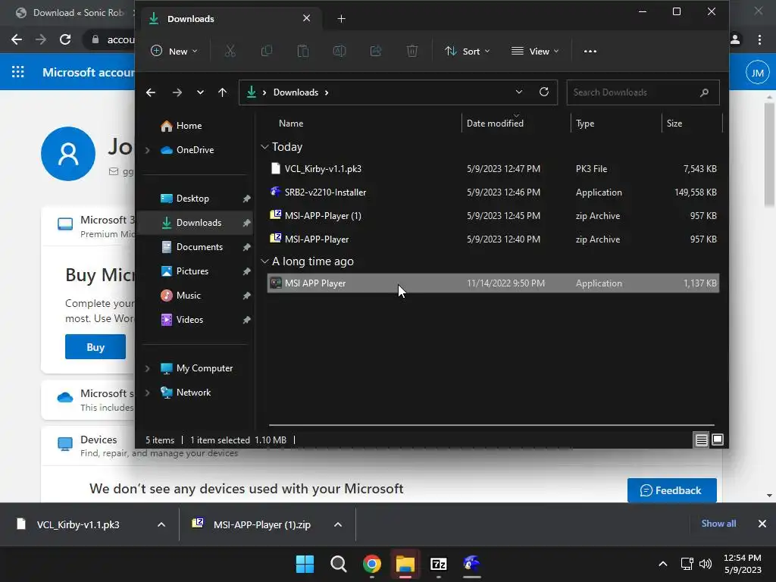This screenshot has width=776, height=582.
Task: Select MSI-APP-Player (1) zip archive
Action: (x=493, y=216)
